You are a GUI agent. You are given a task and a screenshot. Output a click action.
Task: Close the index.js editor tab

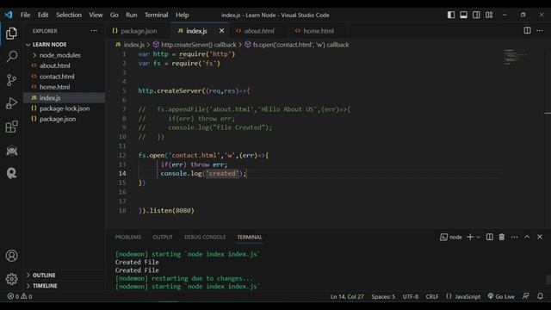(x=222, y=31)
